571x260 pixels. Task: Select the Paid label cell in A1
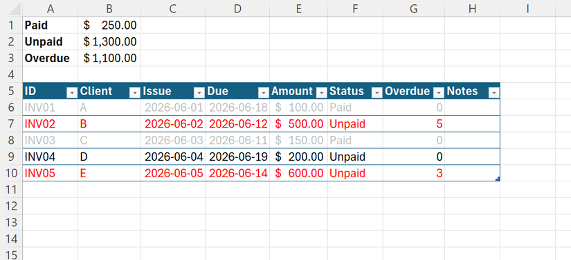51,26
